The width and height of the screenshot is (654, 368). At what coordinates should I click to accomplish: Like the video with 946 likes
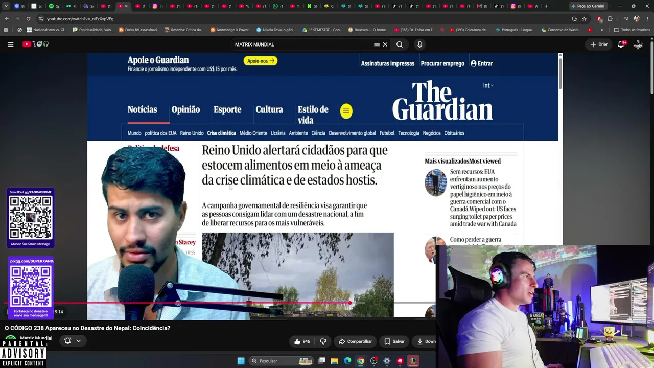[302, 341]
